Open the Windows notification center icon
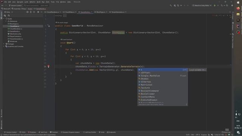Viewport: 242px width, 136px height. 238,133
